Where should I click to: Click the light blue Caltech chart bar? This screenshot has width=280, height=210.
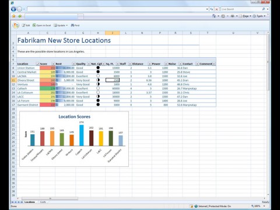tap(82, 135)
